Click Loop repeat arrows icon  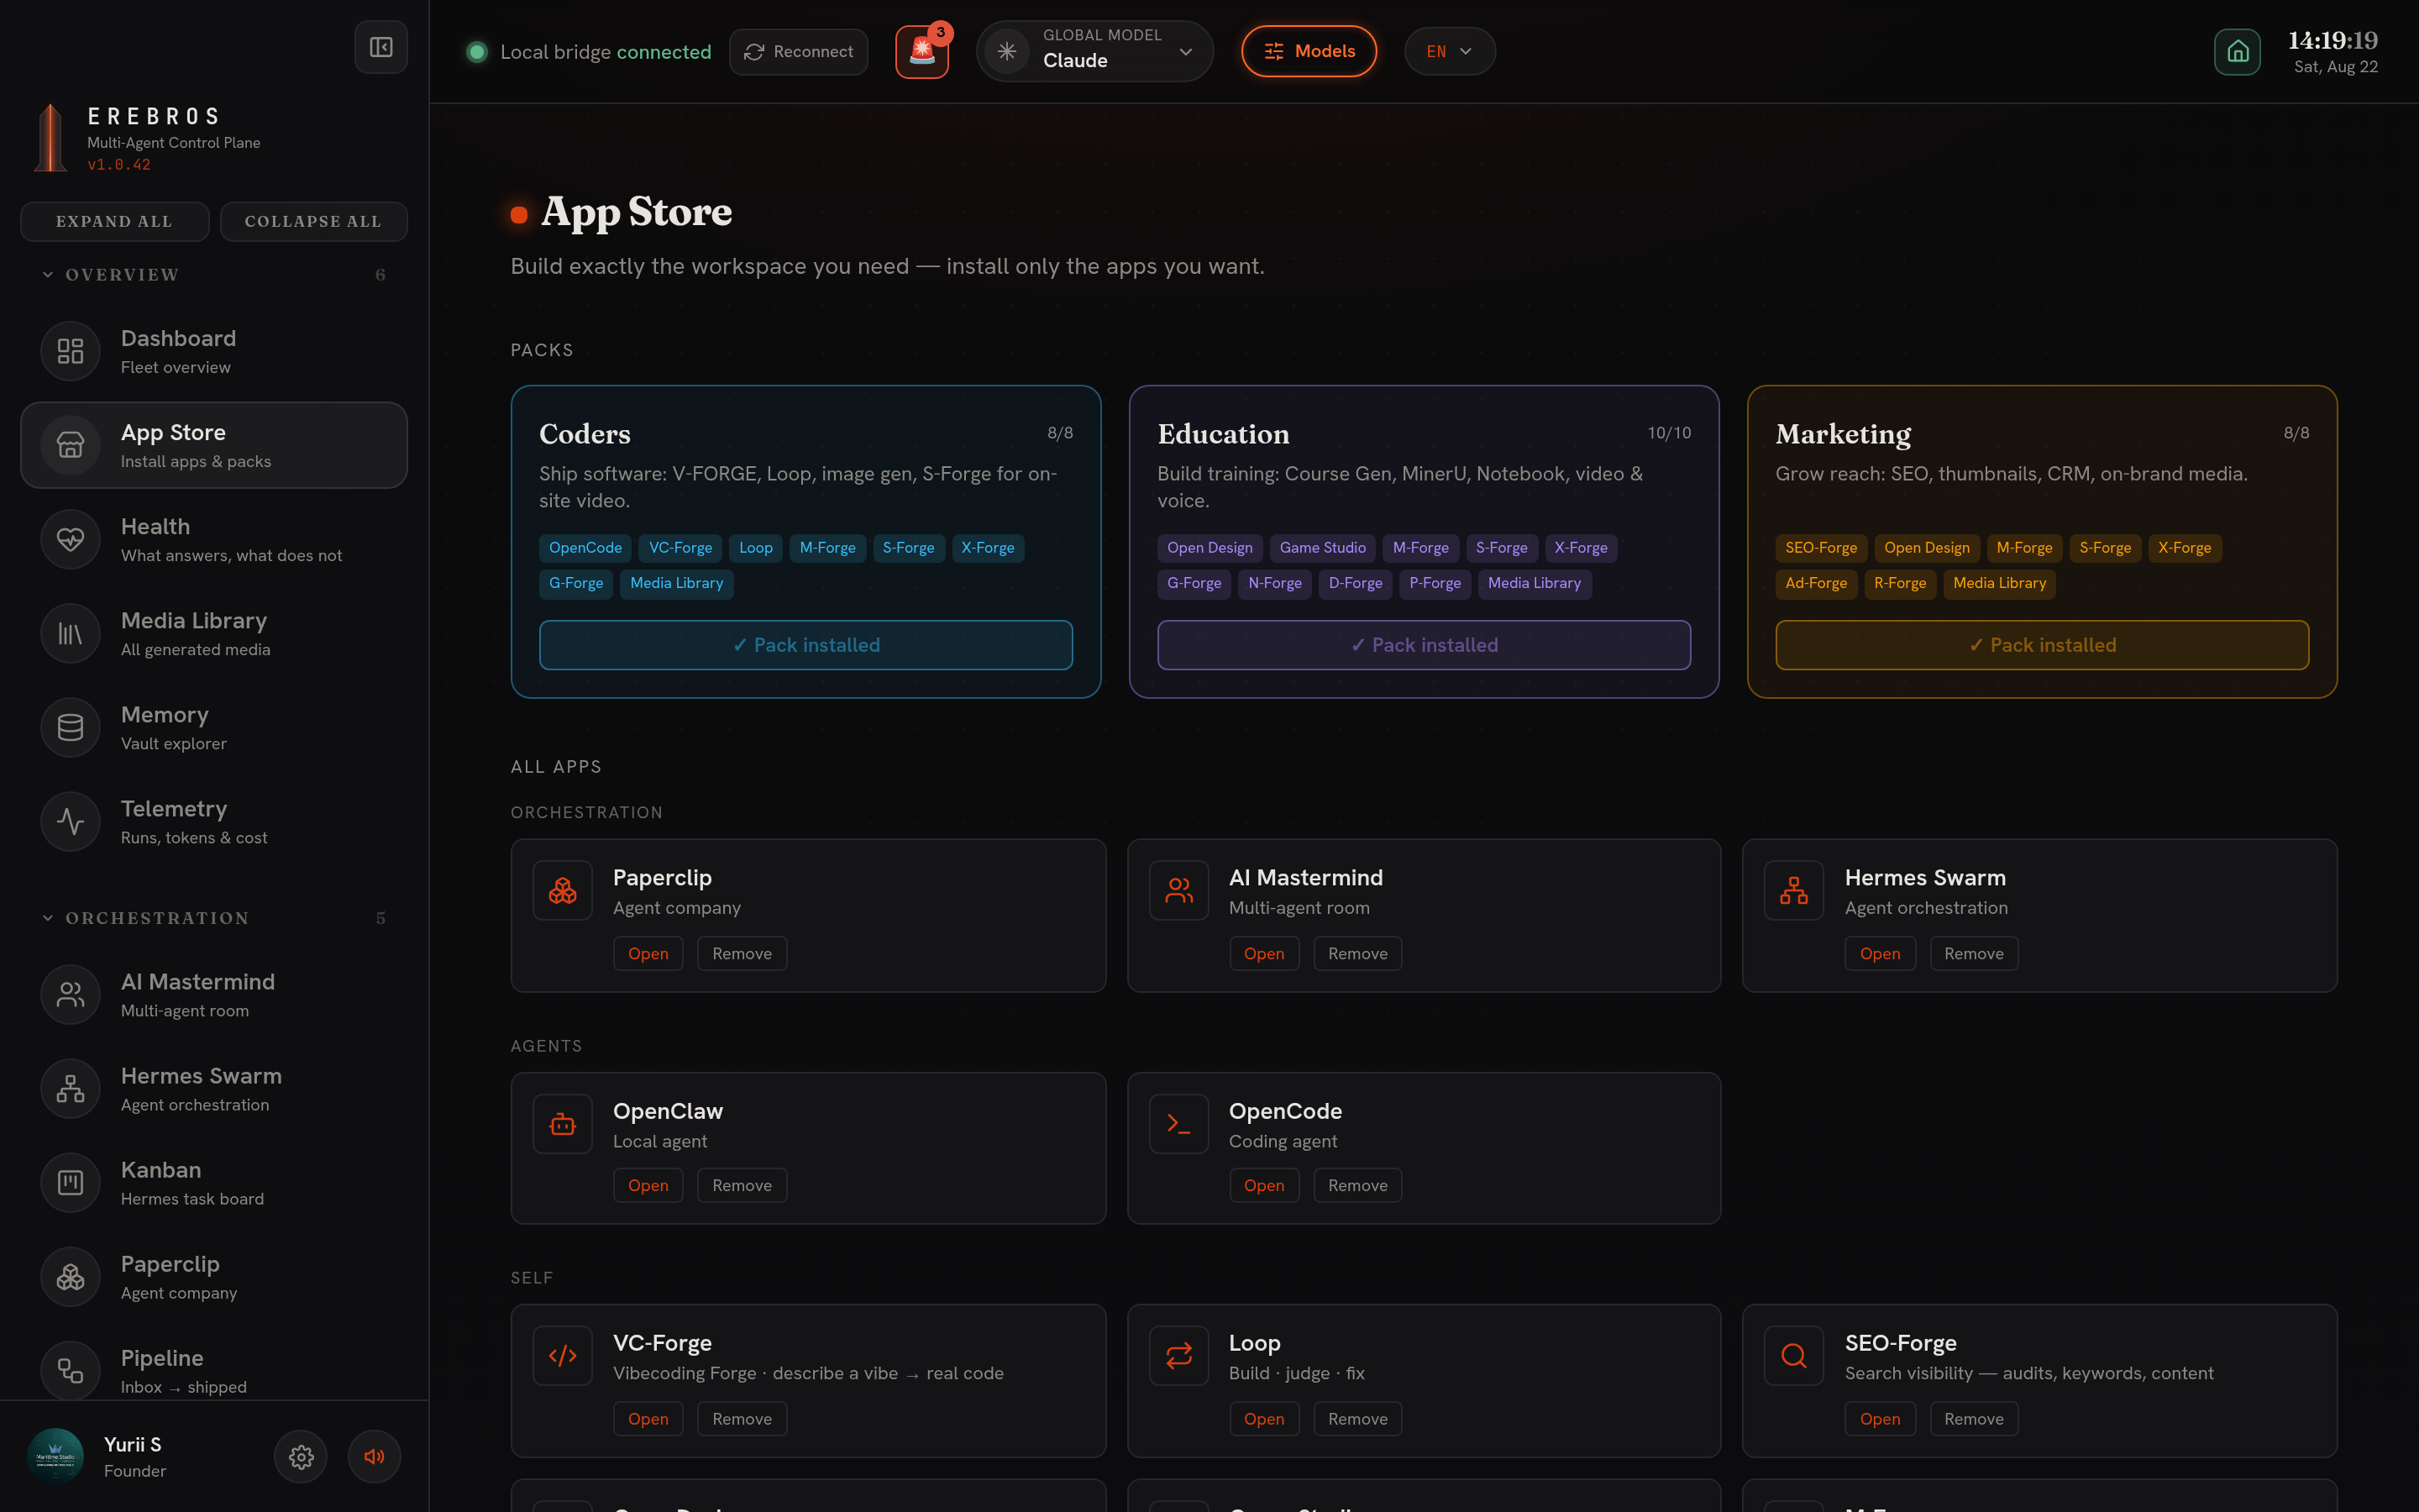[1179, 1356]
